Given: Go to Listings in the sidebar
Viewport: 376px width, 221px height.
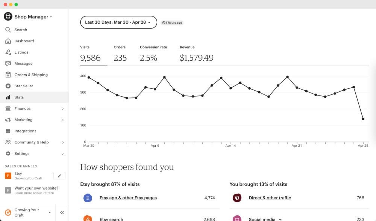Looking at the screenshot, I should [34, 52].
